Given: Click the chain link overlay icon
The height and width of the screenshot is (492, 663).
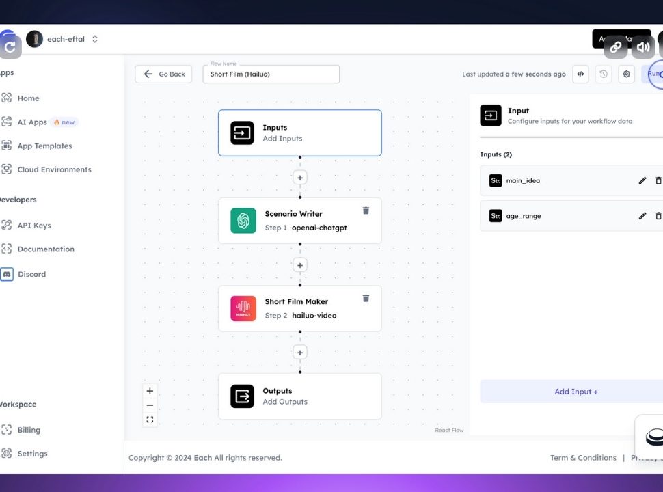Looking at the screenshot, I should point(615,46).
